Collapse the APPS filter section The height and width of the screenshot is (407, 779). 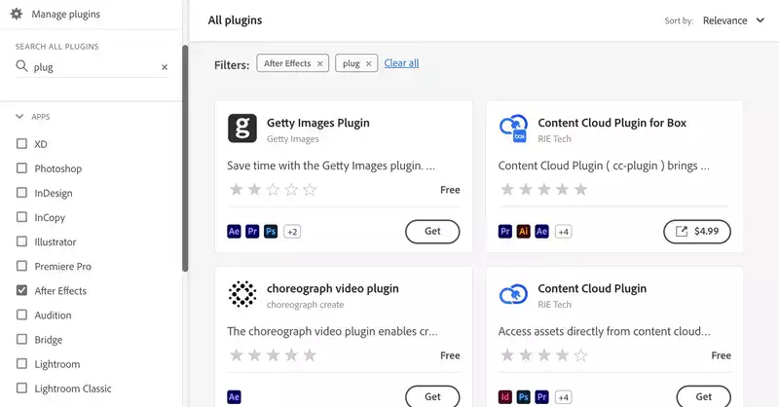pos(19,116)
